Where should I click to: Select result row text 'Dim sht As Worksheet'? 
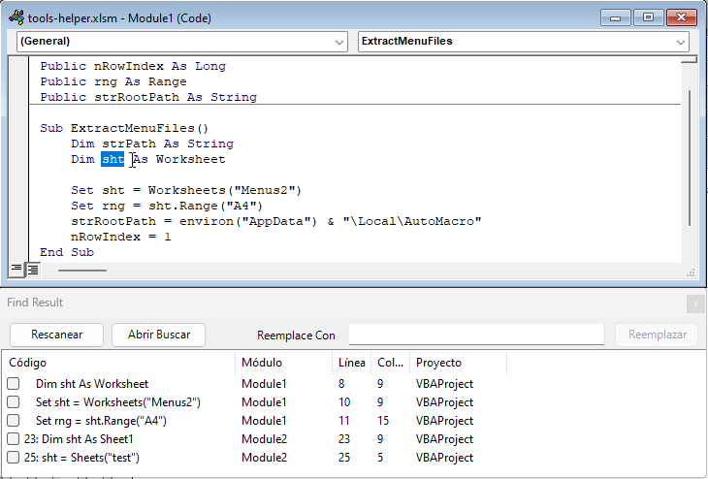pyautogui.click(x=92, y=384)
